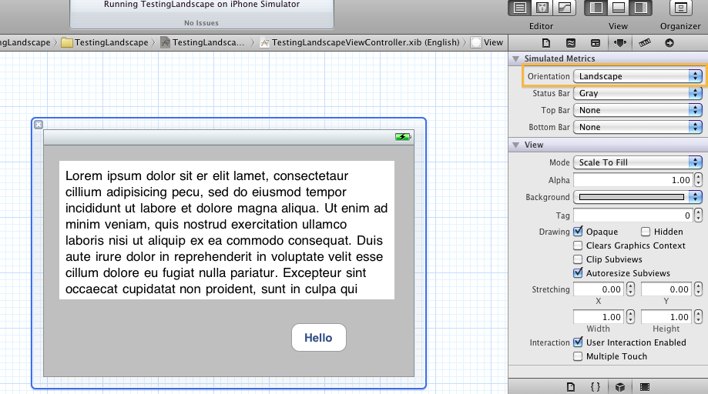Click the Stretching Height stepper
The width and height of the screenshot is (708, 394).
(699, 317)
